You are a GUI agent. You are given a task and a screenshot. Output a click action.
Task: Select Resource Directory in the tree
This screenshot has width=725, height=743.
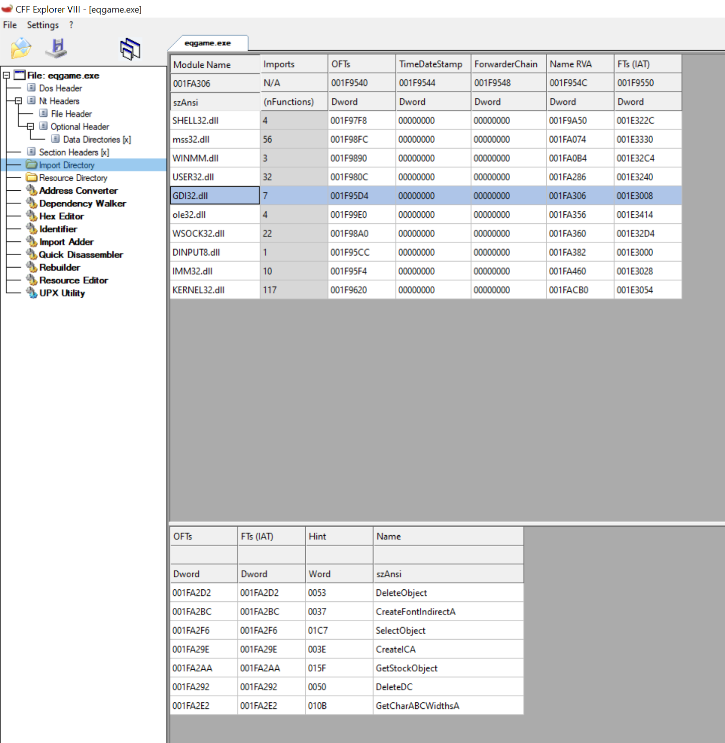(x=73, y=178)
